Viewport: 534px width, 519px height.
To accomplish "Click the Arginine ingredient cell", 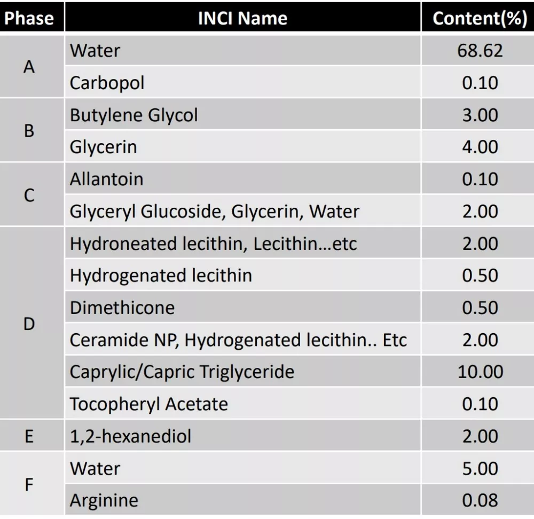I will (104, 500).
